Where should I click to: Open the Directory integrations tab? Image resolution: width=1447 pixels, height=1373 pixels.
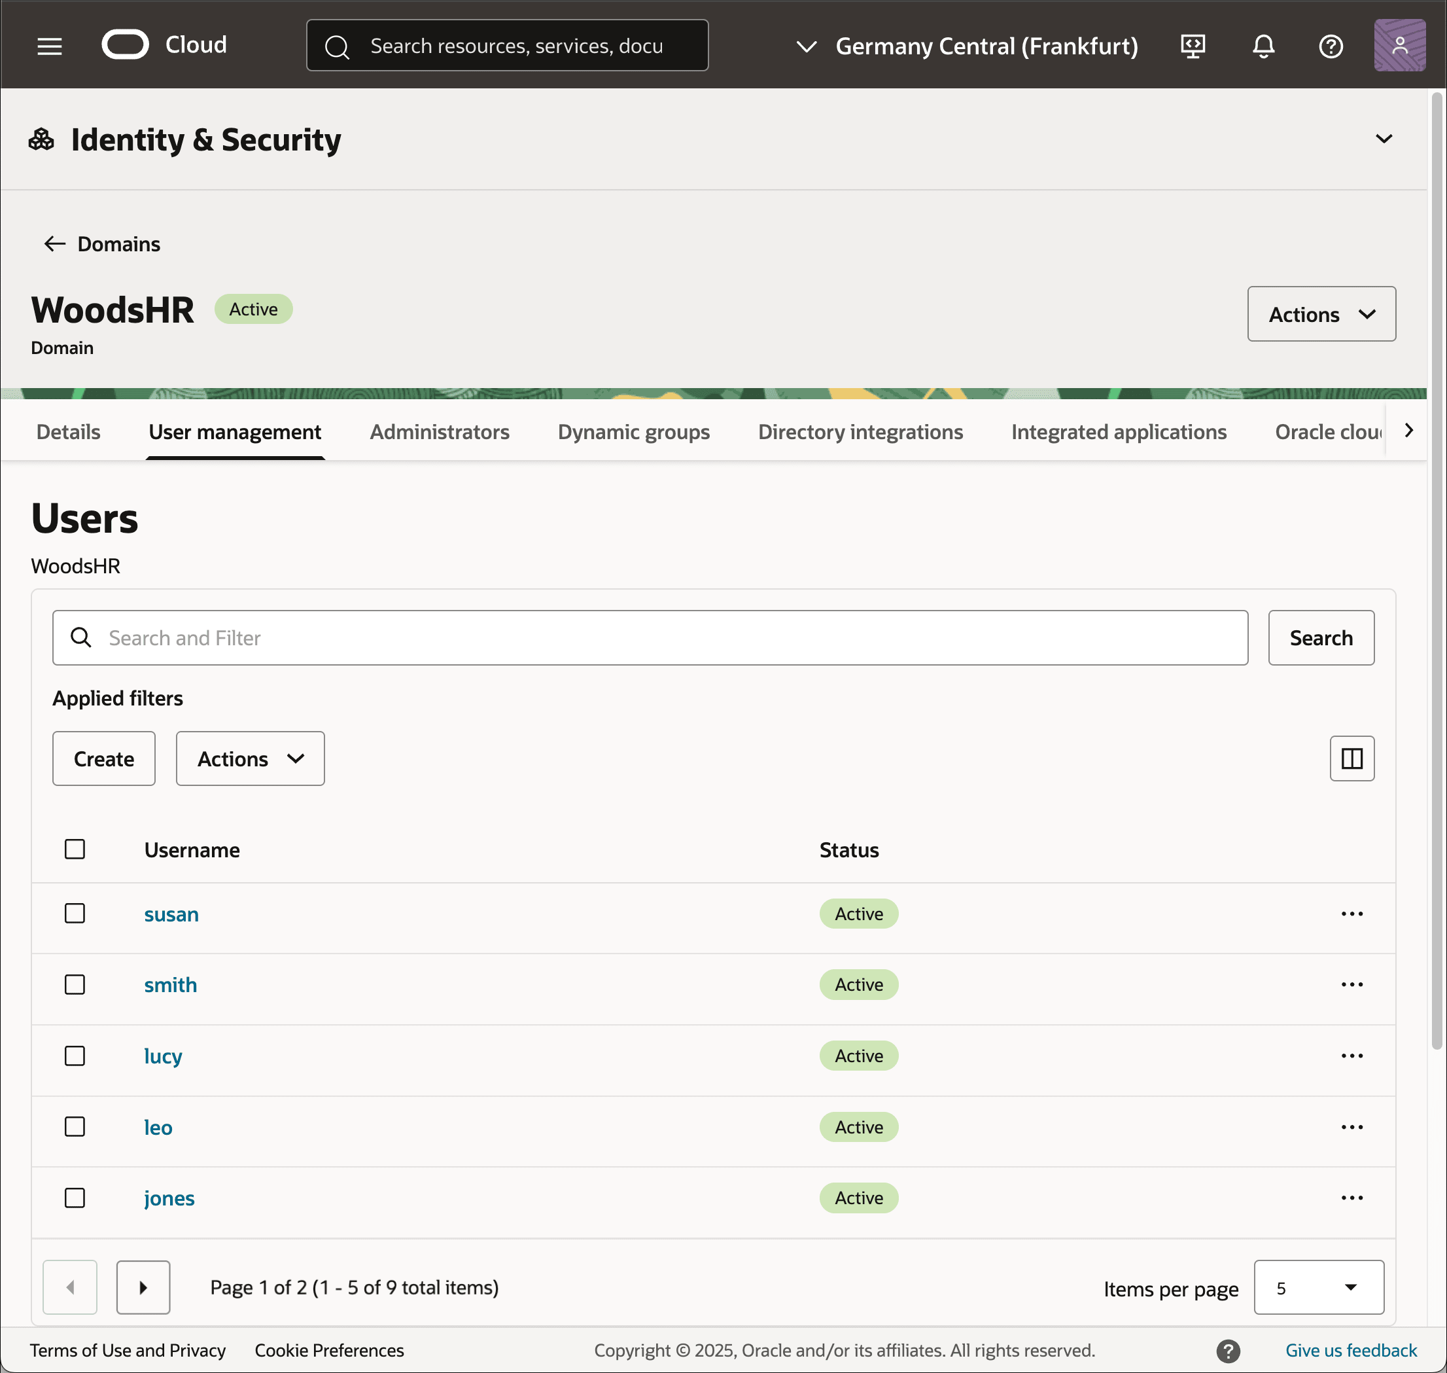(x=860, y=432)
